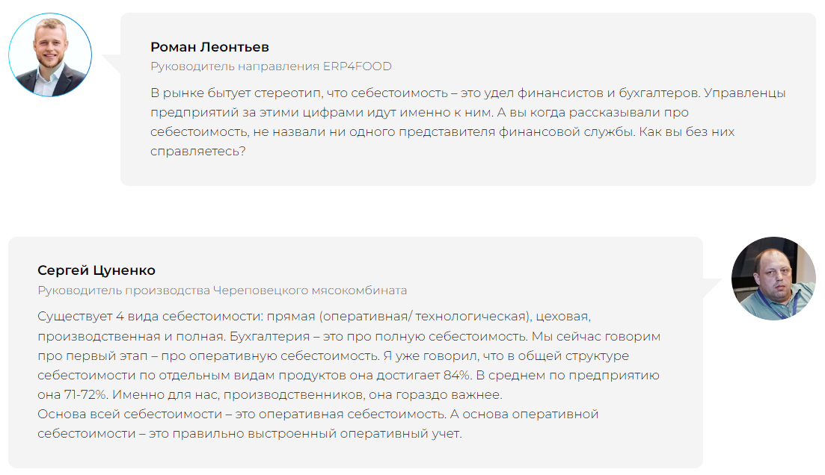Click Роман Леонтьев's round avatar photo
825x475 pixels.
[x=50, y=55]
